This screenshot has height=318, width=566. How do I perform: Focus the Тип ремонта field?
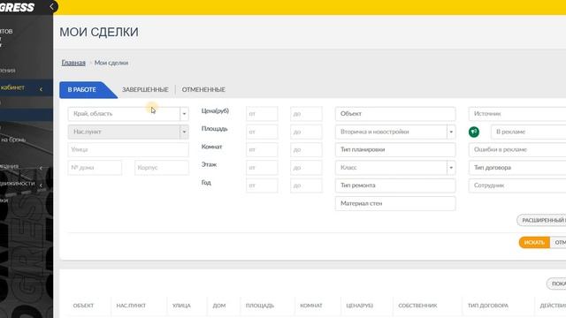[395, 185]
